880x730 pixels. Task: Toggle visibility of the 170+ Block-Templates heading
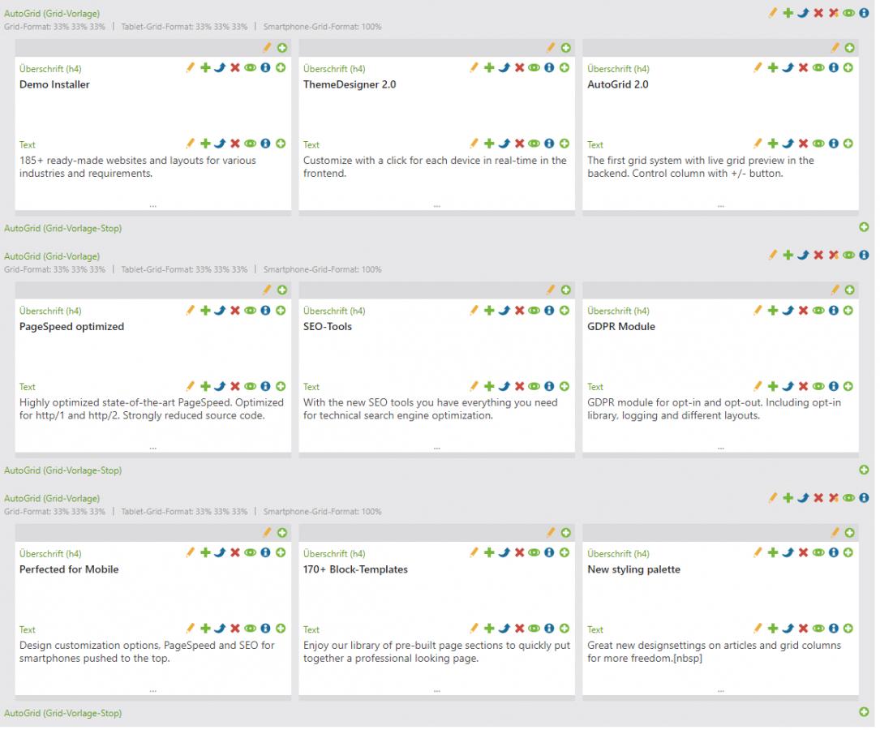pos(534,553)
